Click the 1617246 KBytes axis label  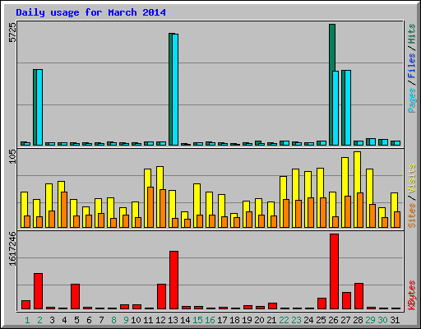point(12,248)
